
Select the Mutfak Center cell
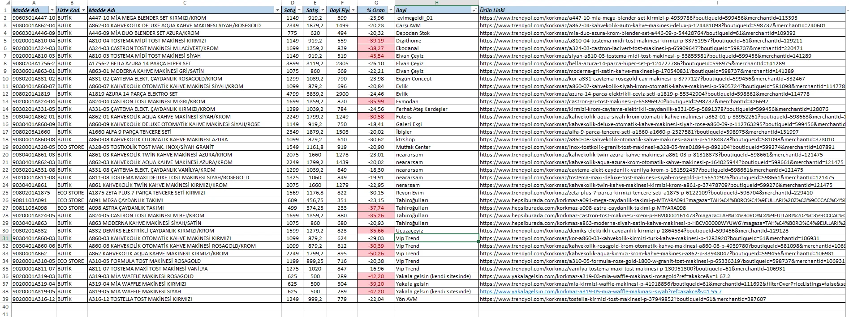point(437,147)
